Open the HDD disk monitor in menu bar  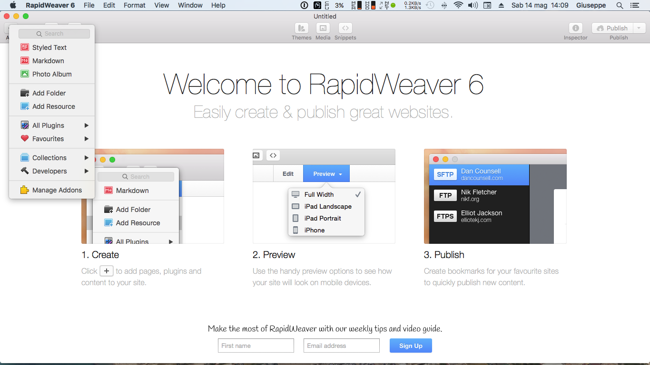point(371,5)
